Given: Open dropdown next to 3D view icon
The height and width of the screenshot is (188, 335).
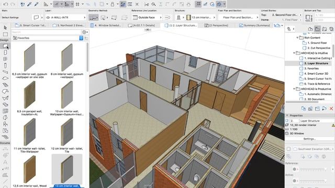Looking at the screenshot, I should pyautogui.click(x=225, y=4).
